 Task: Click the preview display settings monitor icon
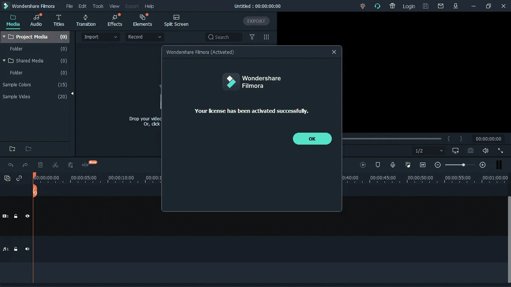tap(456, 151)
